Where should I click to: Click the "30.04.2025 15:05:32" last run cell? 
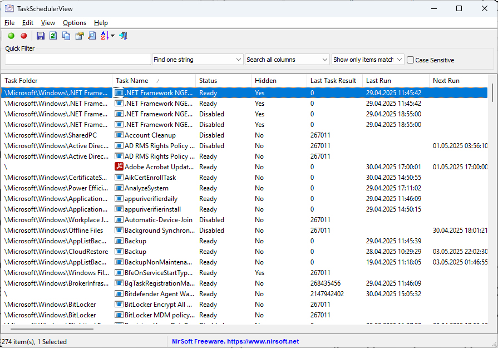(x=393, y=294)
